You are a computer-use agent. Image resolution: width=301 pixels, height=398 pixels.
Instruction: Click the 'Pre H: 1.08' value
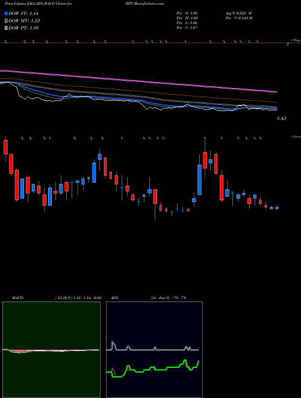(x=187, y=18)
